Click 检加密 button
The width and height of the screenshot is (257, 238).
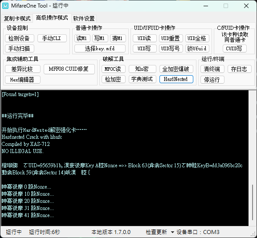click(114, 79)
